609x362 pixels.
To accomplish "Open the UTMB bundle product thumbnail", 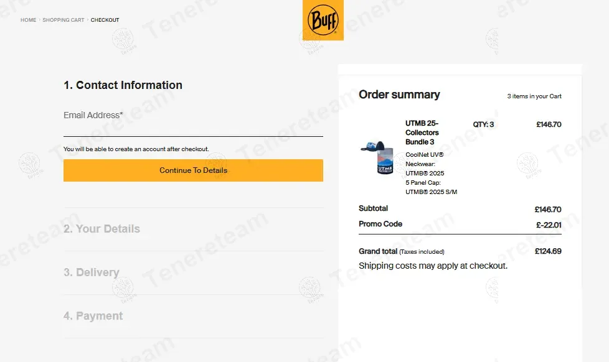I will tap(377, 158).
